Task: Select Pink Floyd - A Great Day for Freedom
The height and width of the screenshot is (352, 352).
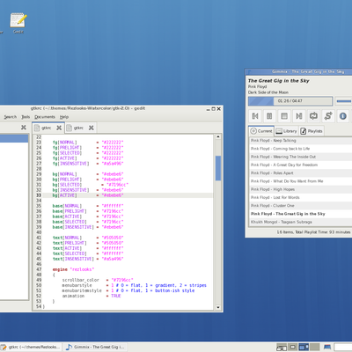Action: pyautogui.click(x=301, y=165)
